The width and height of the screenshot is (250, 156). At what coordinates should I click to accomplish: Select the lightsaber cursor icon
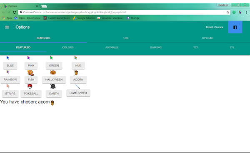click(77, 87)
